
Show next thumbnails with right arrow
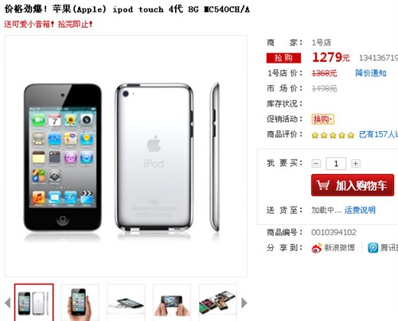click(244, 303)
